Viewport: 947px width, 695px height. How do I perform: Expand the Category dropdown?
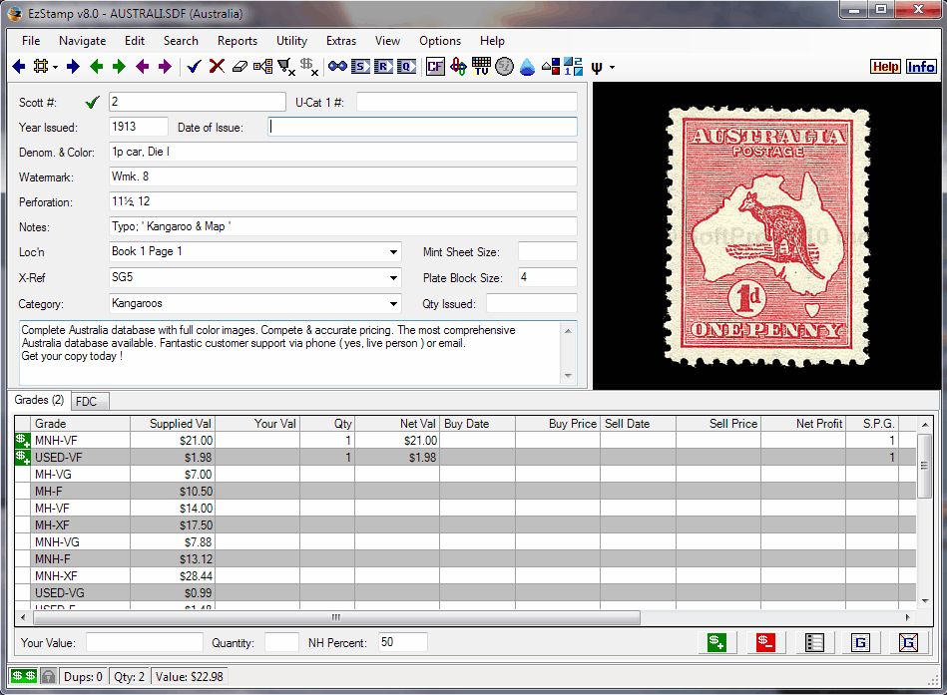(393, 304)
